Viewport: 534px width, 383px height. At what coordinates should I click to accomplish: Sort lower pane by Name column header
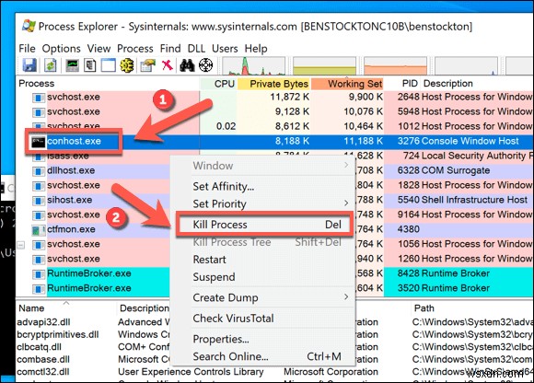point(65,308)
